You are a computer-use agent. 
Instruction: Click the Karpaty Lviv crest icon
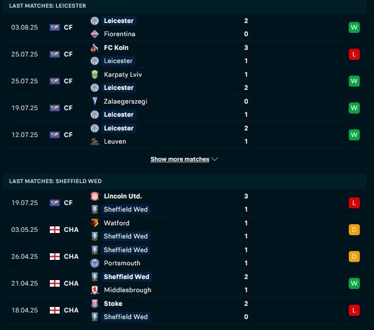[x=95, y=75]
